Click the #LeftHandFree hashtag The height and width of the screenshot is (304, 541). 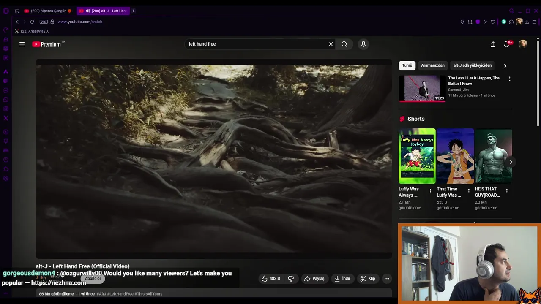pos(120,294)
